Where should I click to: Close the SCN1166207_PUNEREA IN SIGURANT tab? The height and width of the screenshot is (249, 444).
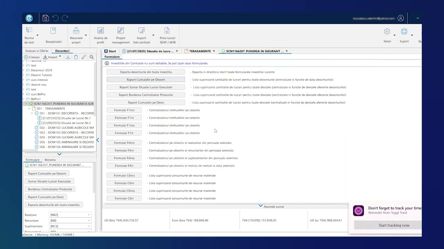click(x=287, y=51)
